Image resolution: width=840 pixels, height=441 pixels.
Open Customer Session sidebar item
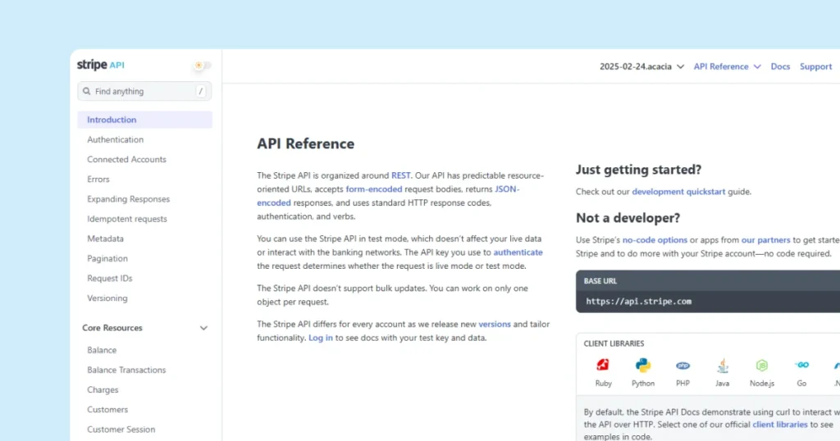[121, 430]
